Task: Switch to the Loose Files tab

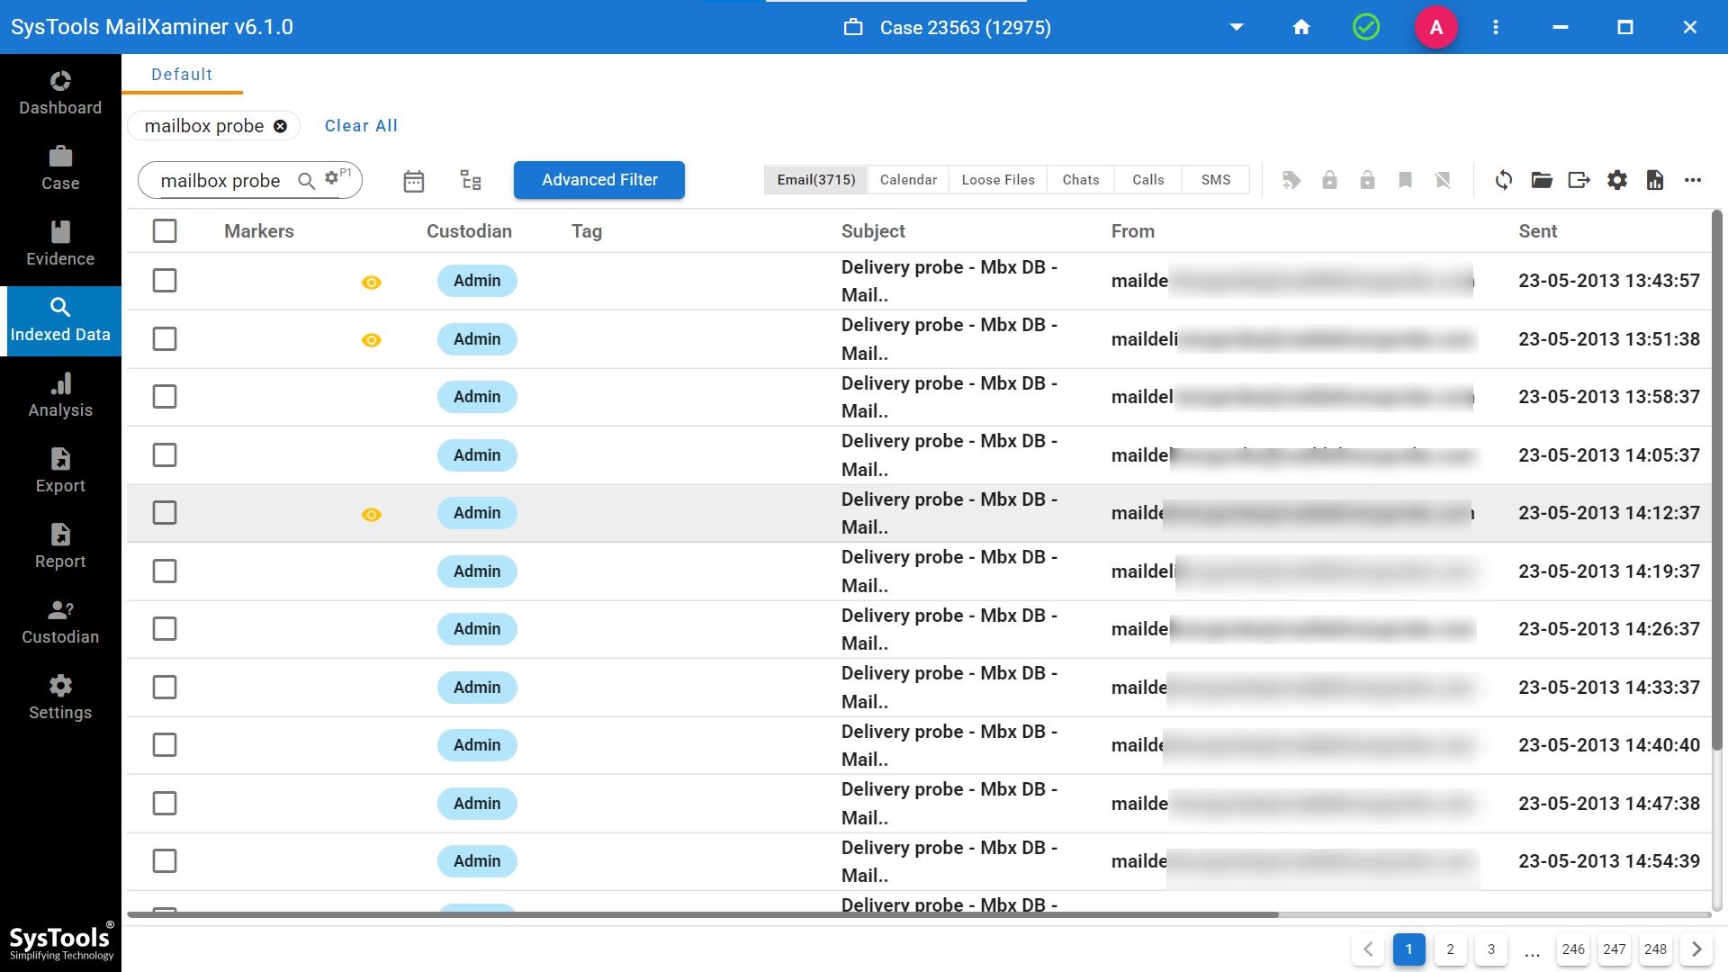Action: click(998, 180)
